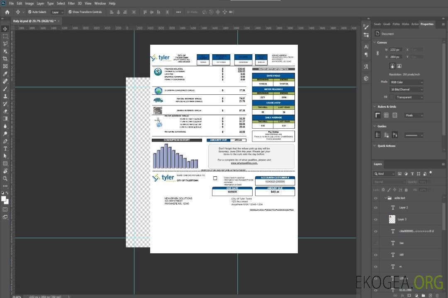The width and height of the screenshot is (448, 298).
Task: Select the Clone Stamp tool
Action: (x=5, y=96)
